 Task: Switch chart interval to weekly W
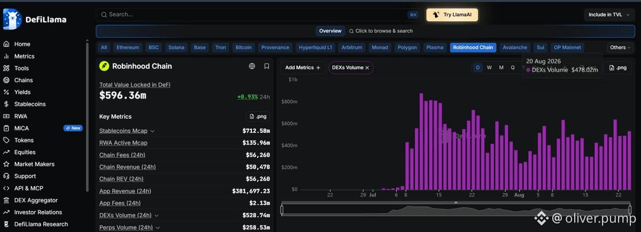pyautogui.click(x=489, y=68)
